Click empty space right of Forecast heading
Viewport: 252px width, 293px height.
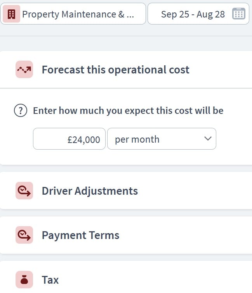click(221, 70)
